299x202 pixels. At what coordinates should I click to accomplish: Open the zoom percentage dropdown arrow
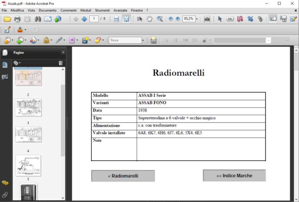click(197, 19)
